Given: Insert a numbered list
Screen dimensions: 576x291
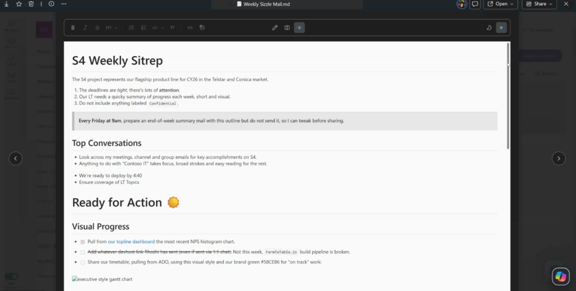Looking at the screenshot, I should click(143, 28).
